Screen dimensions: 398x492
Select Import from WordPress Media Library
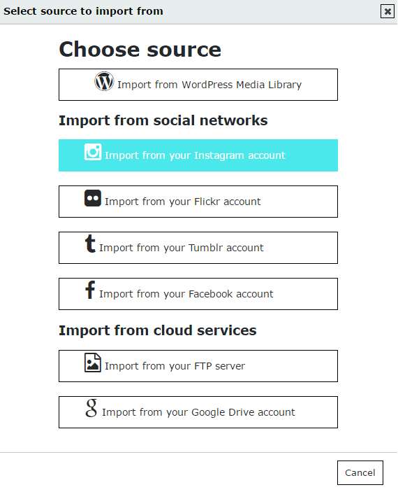point(198,85)
